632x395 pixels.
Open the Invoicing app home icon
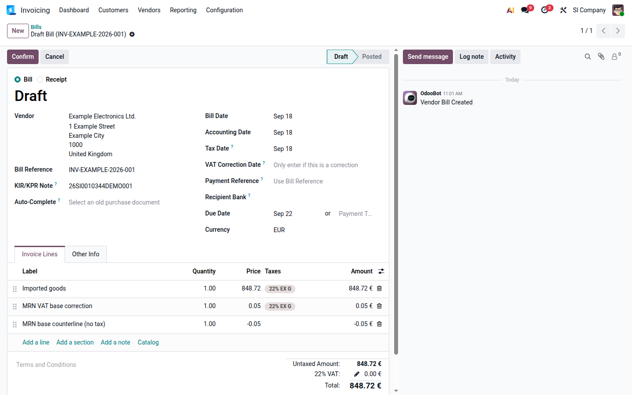point(11,10)
